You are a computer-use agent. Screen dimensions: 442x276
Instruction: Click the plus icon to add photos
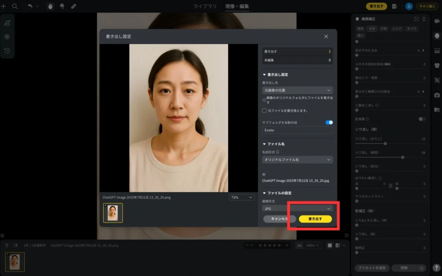3,6
